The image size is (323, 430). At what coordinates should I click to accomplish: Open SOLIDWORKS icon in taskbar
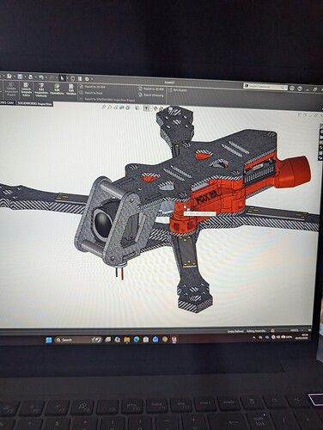pyautogui.click(x=174, y=340)
